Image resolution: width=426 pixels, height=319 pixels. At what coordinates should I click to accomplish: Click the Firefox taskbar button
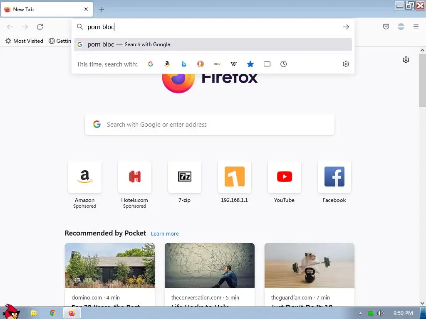pos(72,313)
